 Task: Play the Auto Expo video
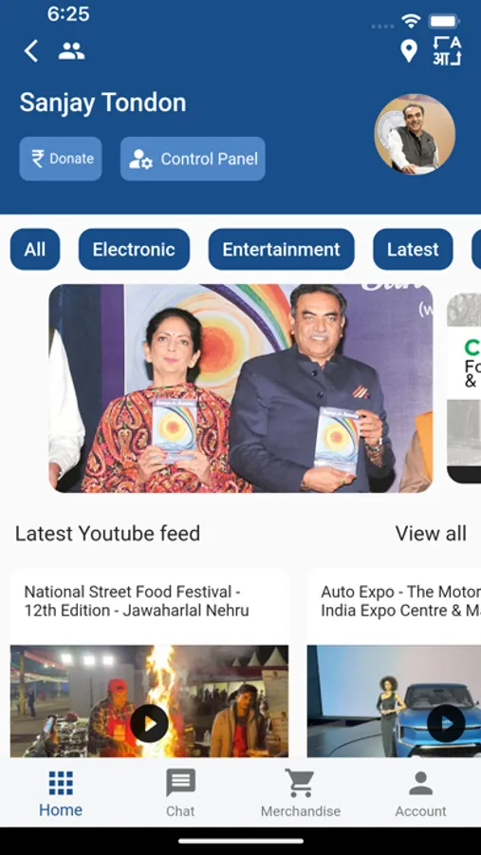446,723
